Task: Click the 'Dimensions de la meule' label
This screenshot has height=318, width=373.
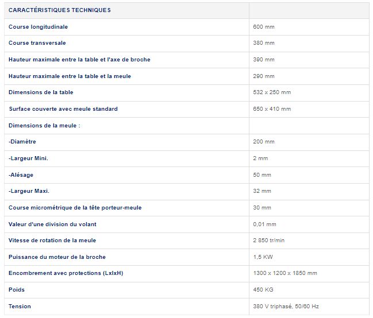Action: click(44, 125)
